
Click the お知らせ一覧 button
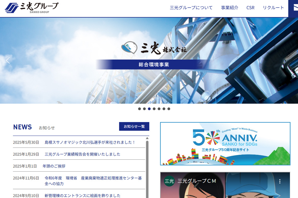point(134,126)
